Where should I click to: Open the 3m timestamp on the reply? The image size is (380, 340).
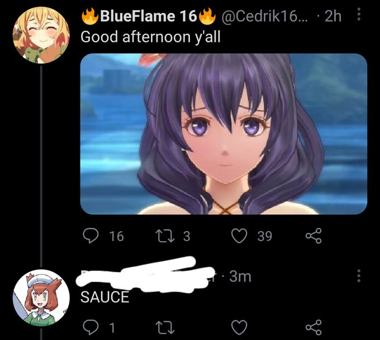click(240, 276)
